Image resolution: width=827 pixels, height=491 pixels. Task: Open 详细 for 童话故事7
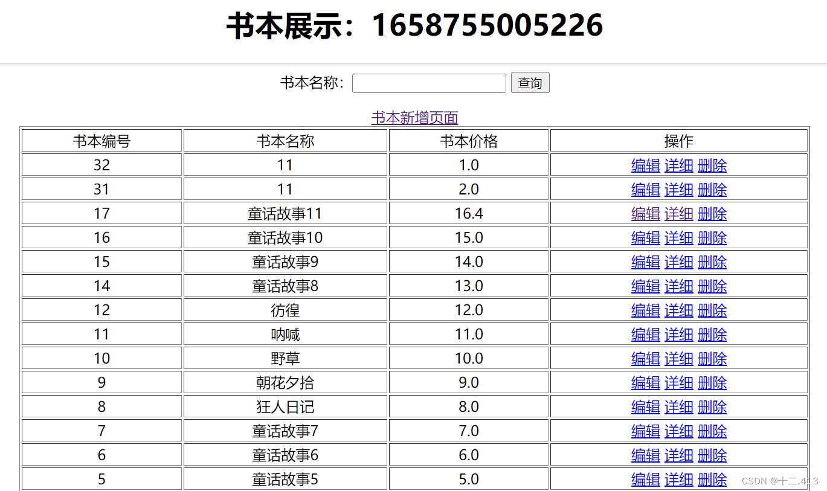(x=679, y=431)
